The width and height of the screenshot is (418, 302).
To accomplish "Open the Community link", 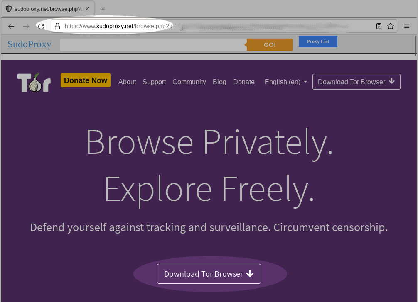I will [x=189, y=82].
